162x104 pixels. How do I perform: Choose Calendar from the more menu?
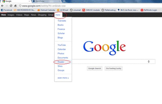pyautogui.click(x=62, y=49)
